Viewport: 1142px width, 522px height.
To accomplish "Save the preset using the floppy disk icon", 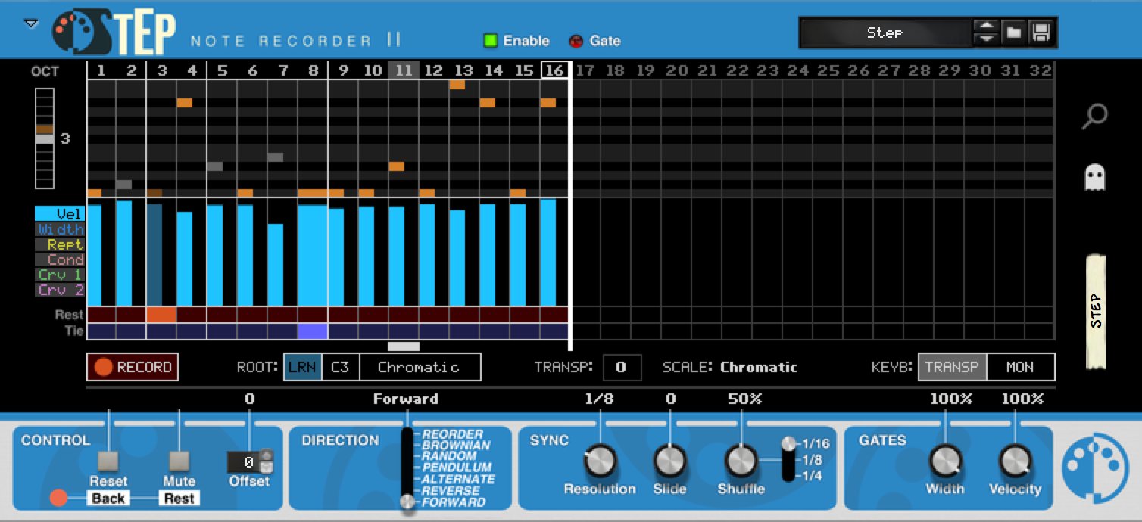I will coord(1042,33).
